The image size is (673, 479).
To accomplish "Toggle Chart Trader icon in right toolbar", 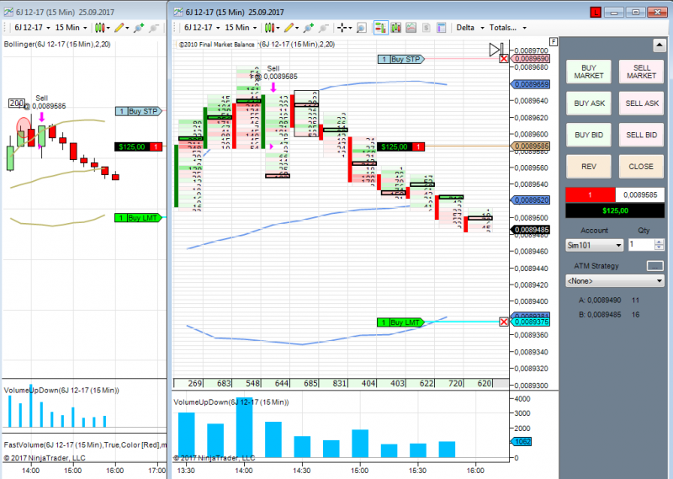I will click(381, 28).
